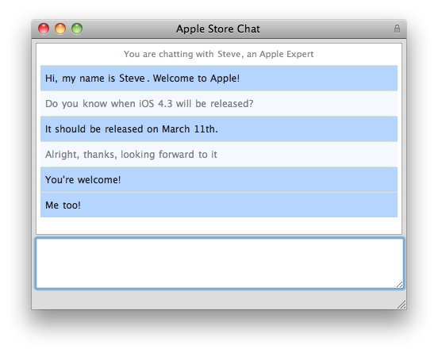The height and width of the screenshot is (353, 438).
Task: Close the Apple Store Chat window
Action: tap(44, 29)
